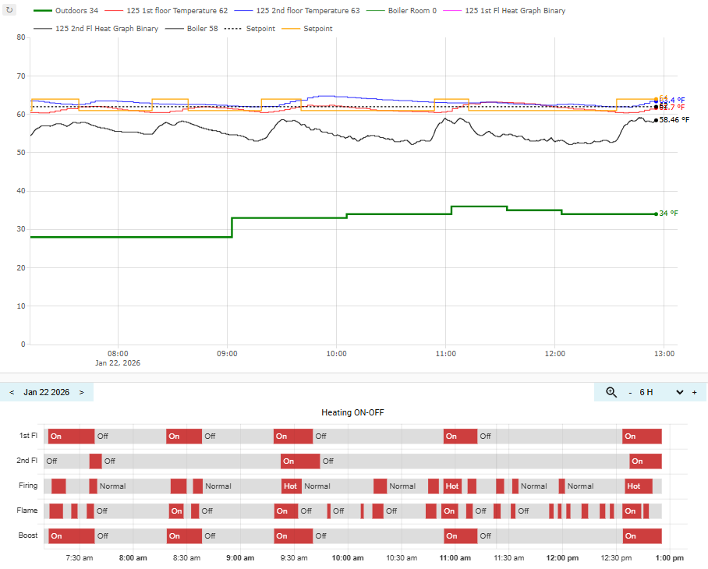Hide the Boiler Room 0 series

point(402,10)
